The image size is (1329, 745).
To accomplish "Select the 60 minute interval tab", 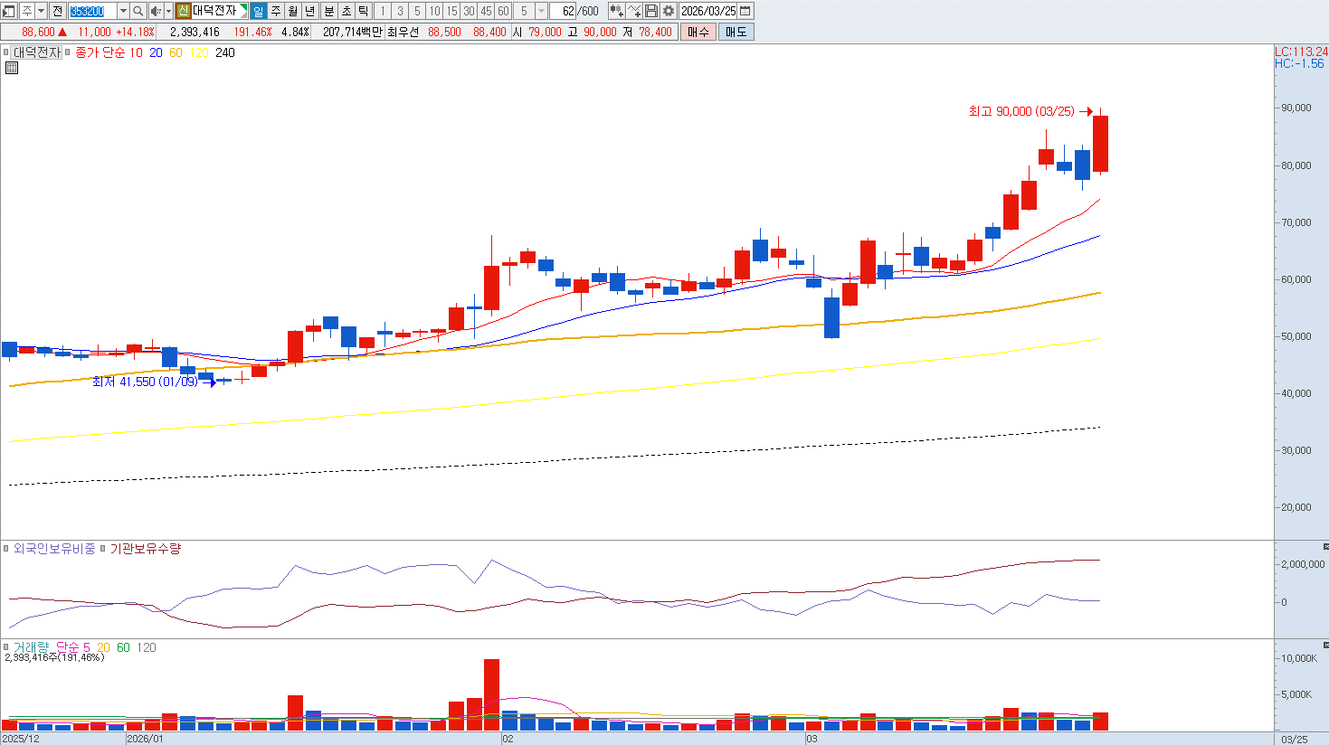I will pyautogui.click(x=503, y=11).
